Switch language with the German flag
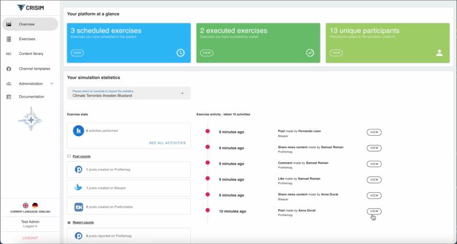This screenshot has height=244, width=457. click(x=35, y=206)
